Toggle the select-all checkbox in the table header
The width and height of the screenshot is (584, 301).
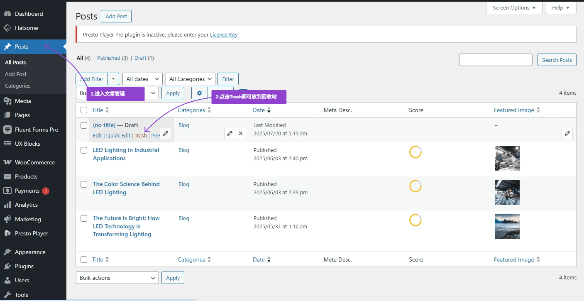tap(84, 110)
